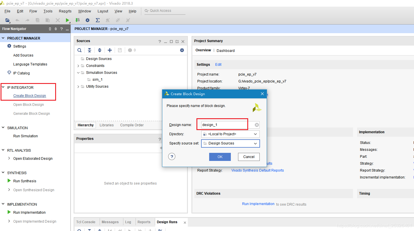This screenshot has height=231, width=414.
Task: Open Flow Navigator help question mark
Action: click(x=62, y=29)
